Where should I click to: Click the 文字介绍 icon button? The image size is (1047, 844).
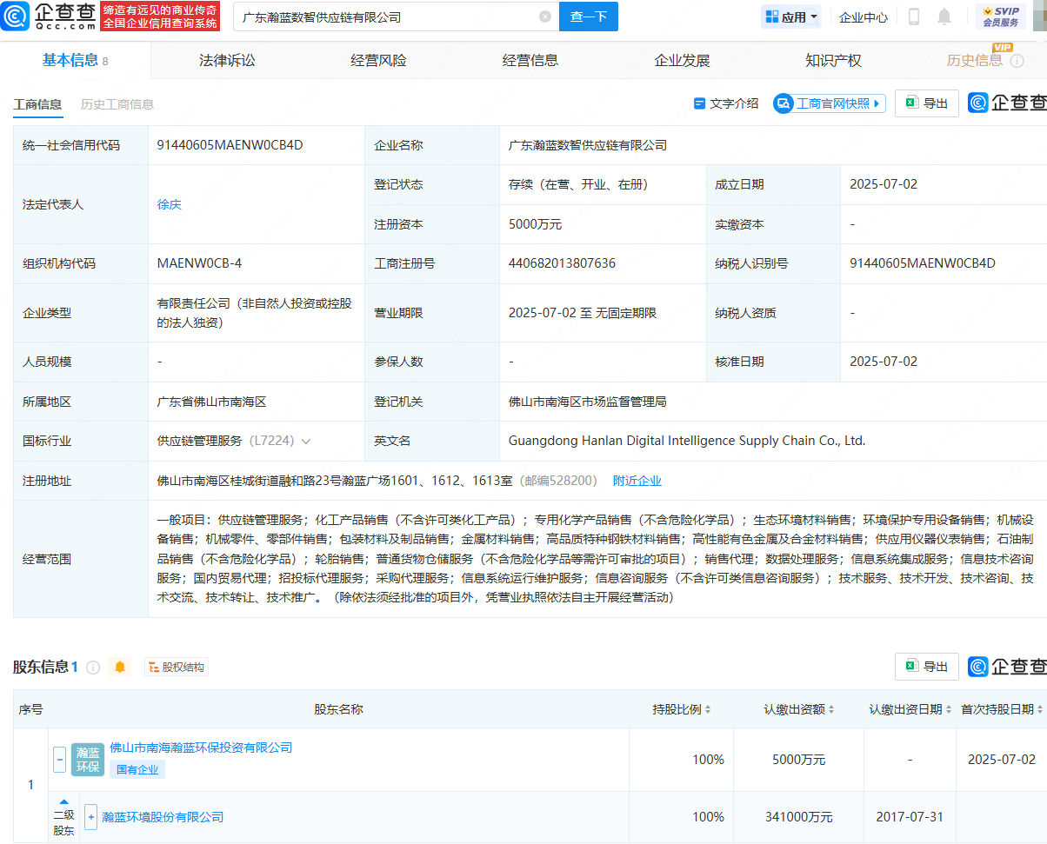[726, 103]
